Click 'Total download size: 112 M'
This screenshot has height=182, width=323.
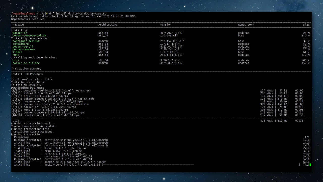point(32,80)
